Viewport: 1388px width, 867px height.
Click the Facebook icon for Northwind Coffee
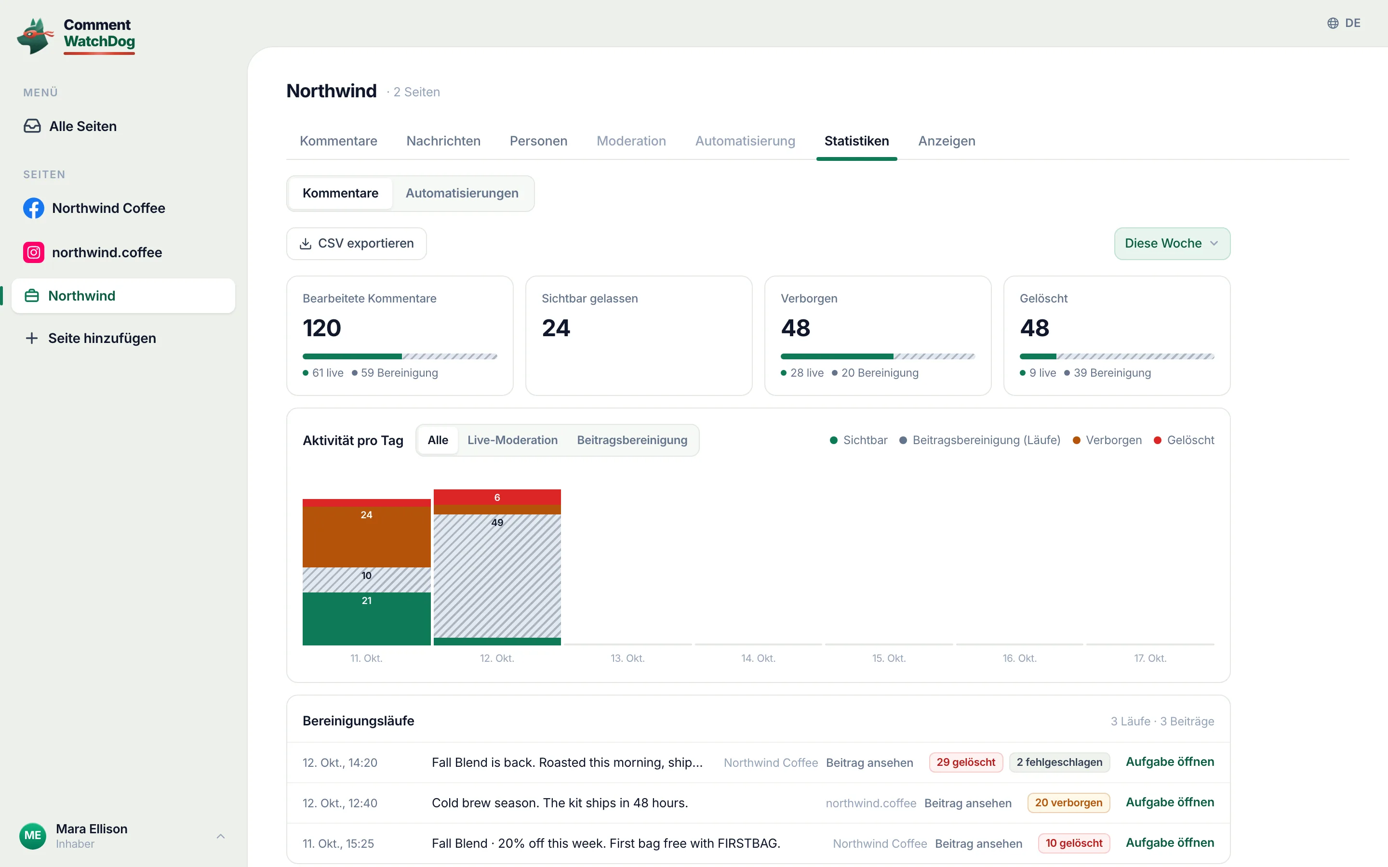(x=33, y=208)
